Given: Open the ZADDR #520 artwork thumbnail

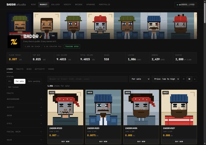Looking at the screenshot, I should point(103,108).
